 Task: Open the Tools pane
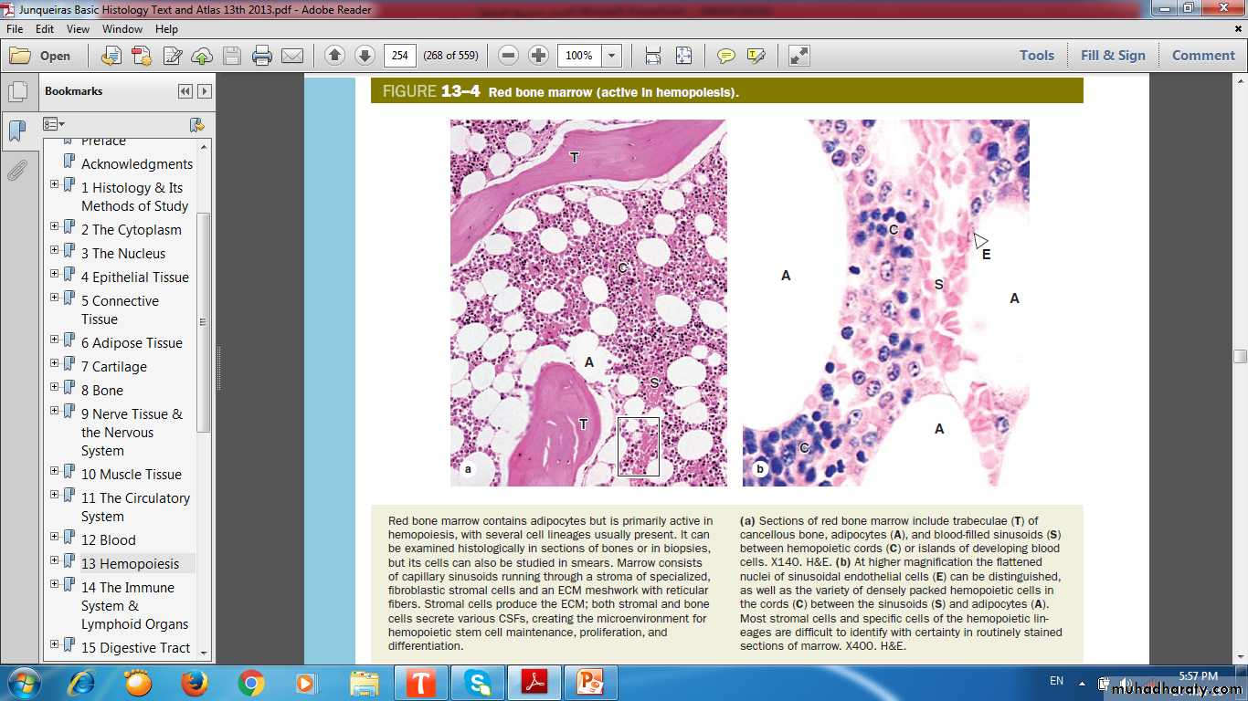pyautogui.click(x=1037, y=56)
